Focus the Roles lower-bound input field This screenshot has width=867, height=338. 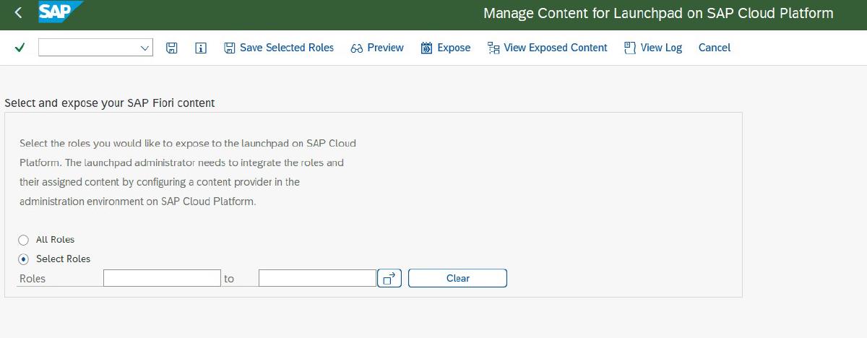(162, 278)
